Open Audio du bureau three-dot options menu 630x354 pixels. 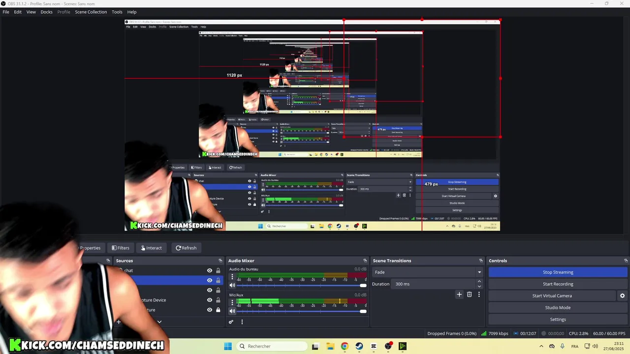click(x=232, y=277)
